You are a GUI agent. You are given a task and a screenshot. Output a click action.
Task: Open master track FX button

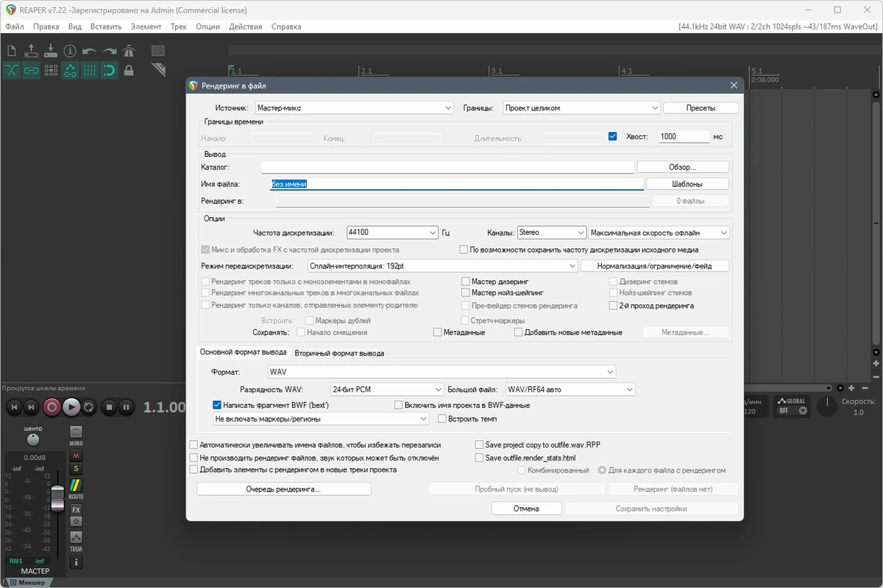tap(76, 509)
